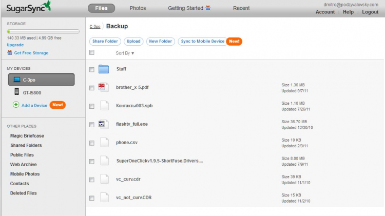
Task: Open file name flashtv_full.exe
Action: 132,124
